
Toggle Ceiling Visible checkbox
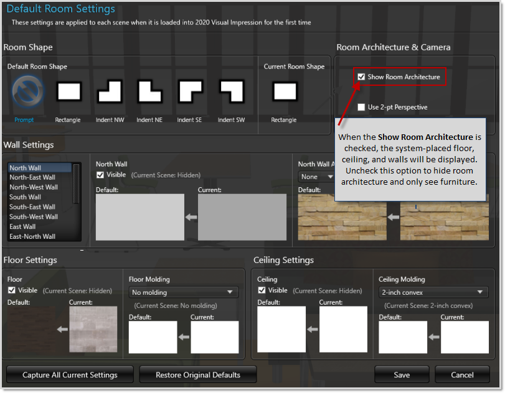(x=262, y=290)
